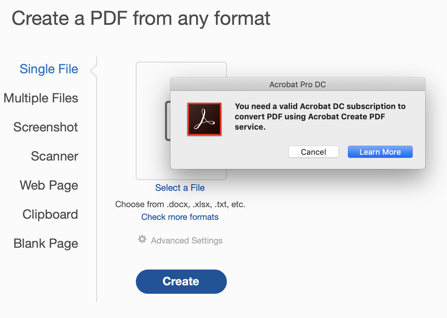The image size is (447, 318).
Task: Click Learn More about Acrobat DC subscription
Action: point(380,152)
